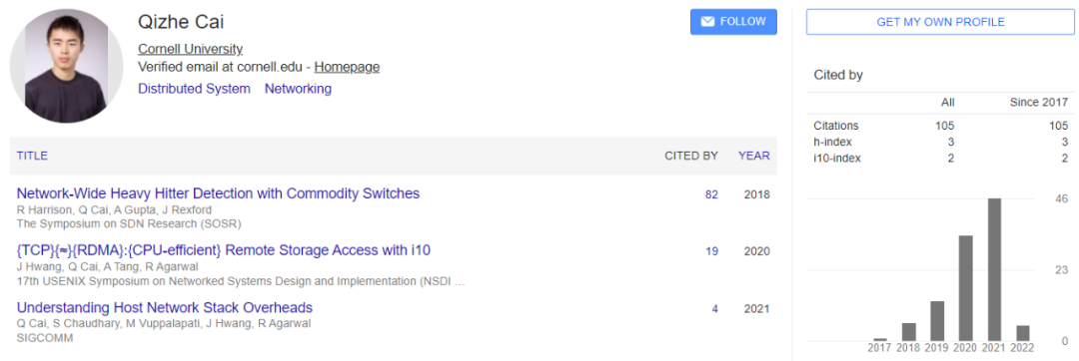This screenshot has width=1079, height=361.
Task: Sort publications by Title column header
Action: click(32, 156)
